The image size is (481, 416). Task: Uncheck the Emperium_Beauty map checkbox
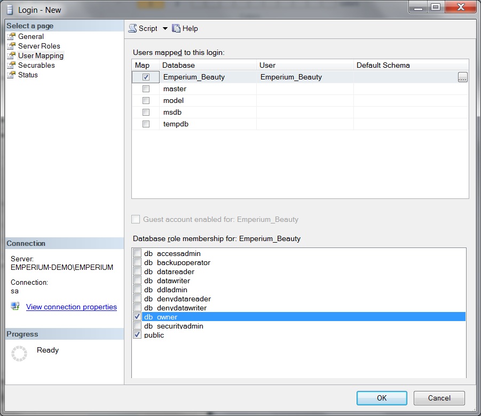(146, 77)
